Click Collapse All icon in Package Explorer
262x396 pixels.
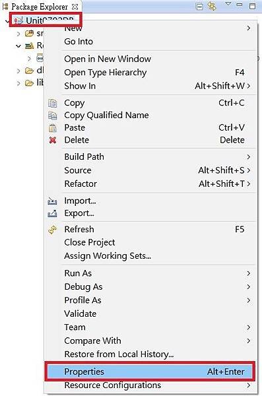pyautogui.click(x=199, y=7)
